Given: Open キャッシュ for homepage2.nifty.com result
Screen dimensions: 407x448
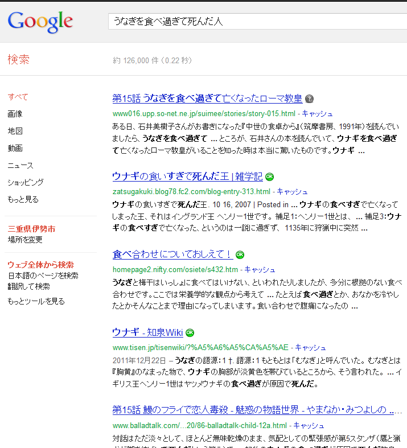Looking at the screenshot, I should pyautogui.click(x=260, y=270).
